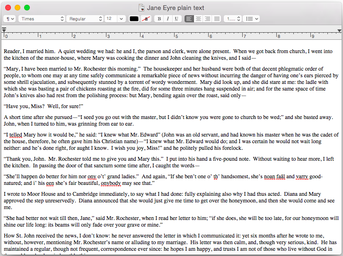Click the misspelled word "telled"
This screenshot has height=256, width=343.
(16, 135)
